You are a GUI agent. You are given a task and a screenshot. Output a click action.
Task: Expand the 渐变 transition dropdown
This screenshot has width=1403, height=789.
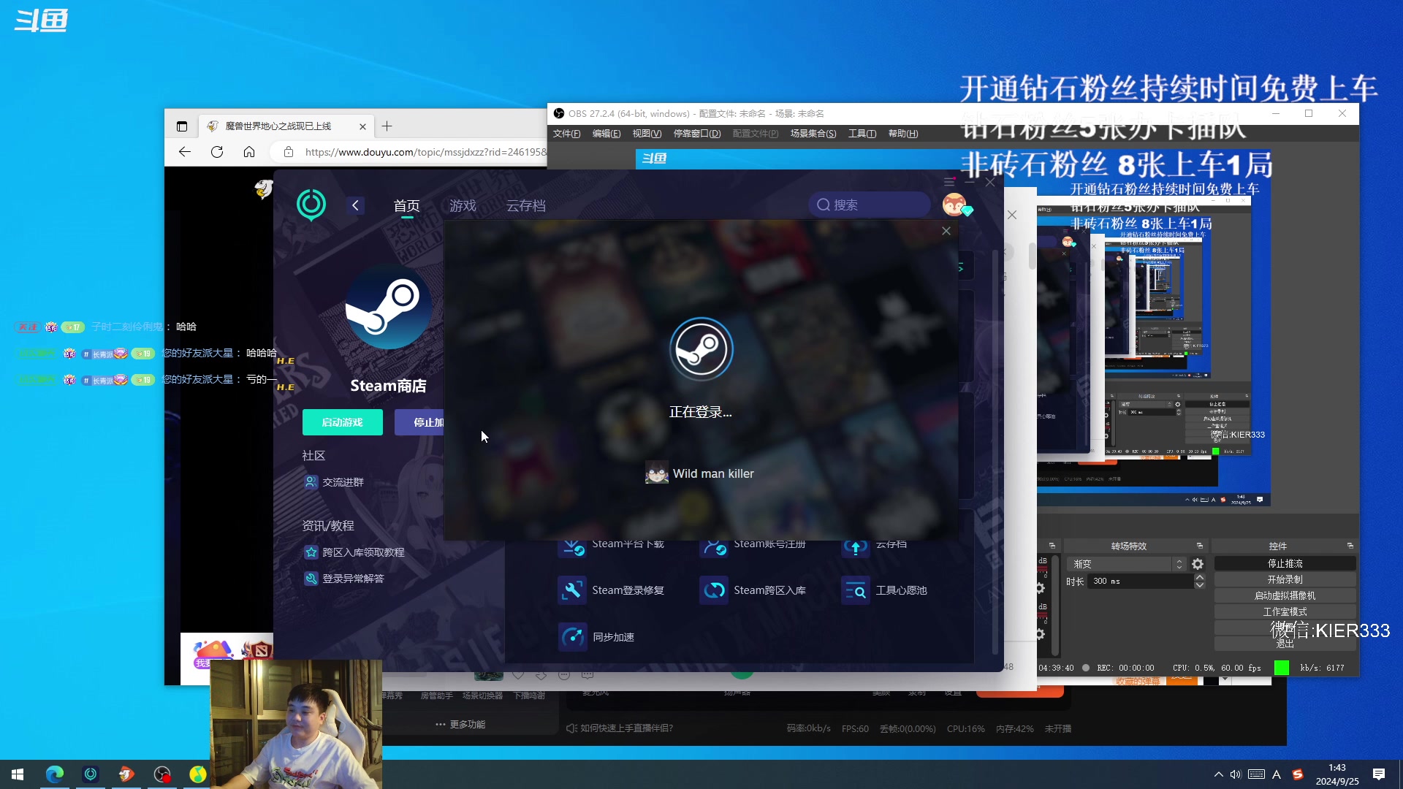click(1125, 564)
